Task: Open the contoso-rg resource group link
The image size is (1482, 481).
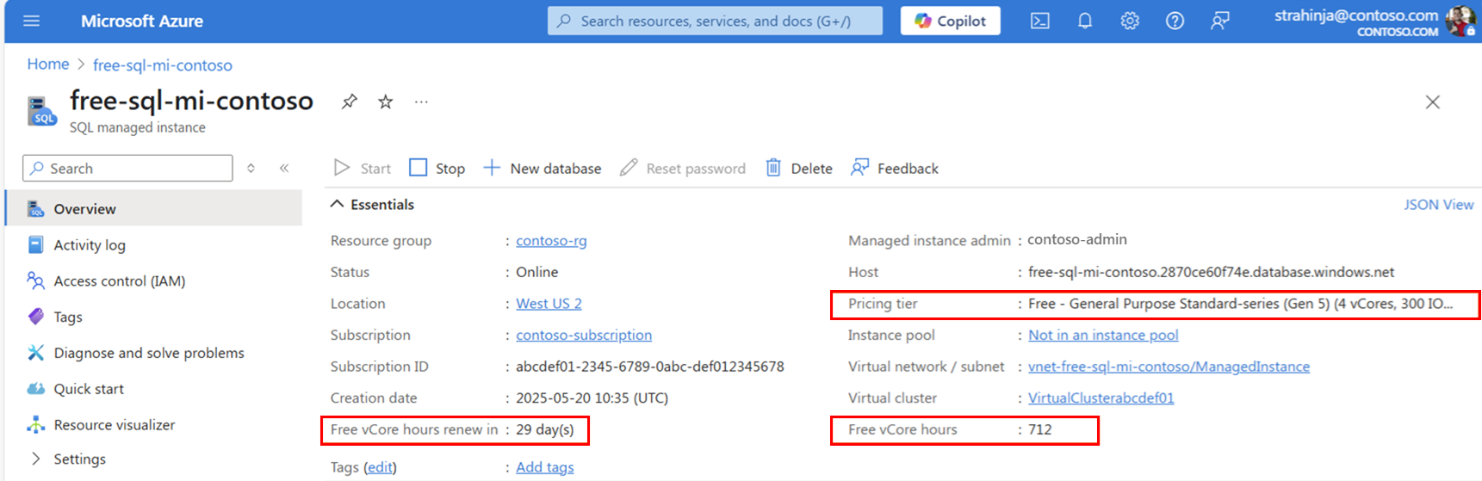Action: pyautogui.click(x=551, y=241)
